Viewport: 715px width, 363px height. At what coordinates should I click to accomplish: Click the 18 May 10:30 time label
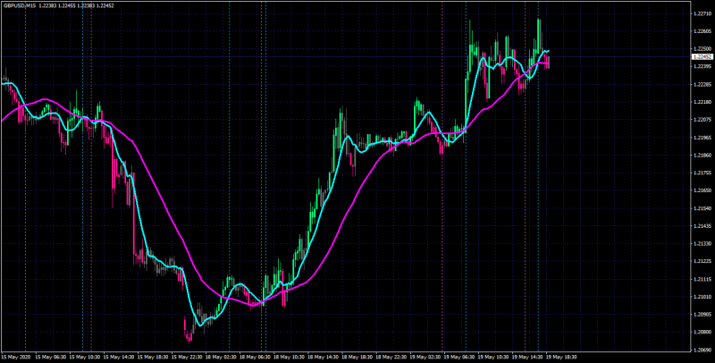click(x=288, y=356)
